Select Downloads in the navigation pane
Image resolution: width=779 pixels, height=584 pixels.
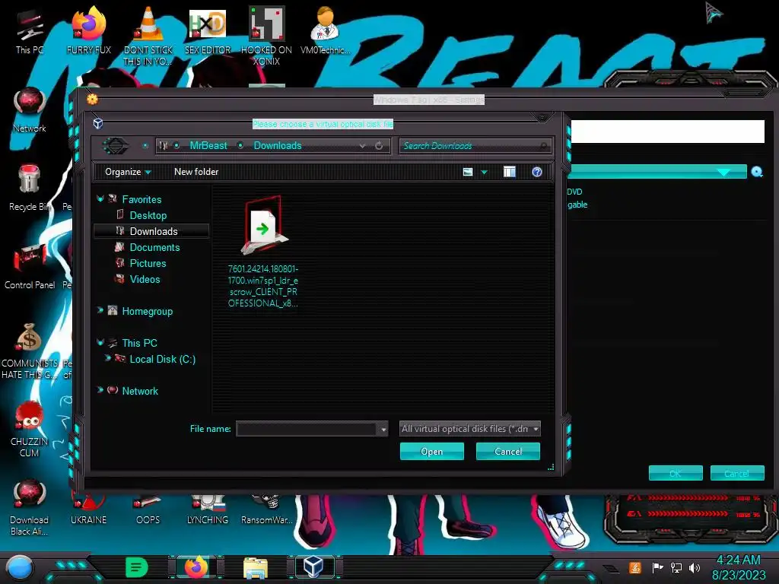pyautogui.click(x=154, y=231)
